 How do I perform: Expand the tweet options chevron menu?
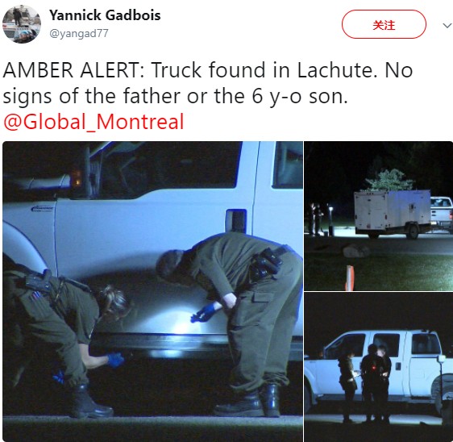(x=447, y=26)
